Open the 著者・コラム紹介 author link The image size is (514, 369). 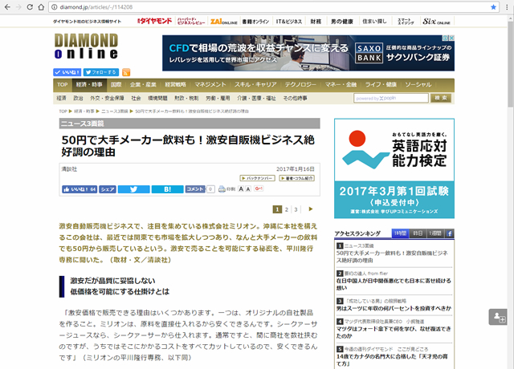click(298, 177)
